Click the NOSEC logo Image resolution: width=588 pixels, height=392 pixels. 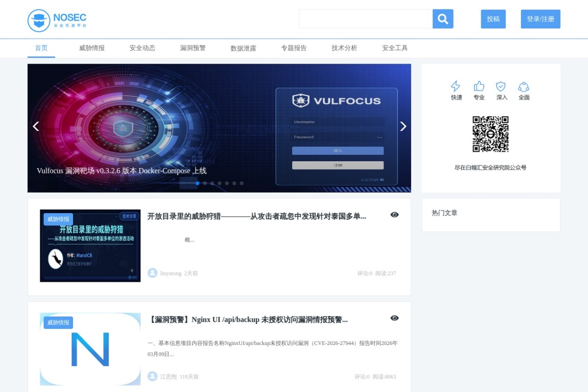57,20
